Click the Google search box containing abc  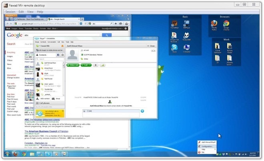pos(62,35)
